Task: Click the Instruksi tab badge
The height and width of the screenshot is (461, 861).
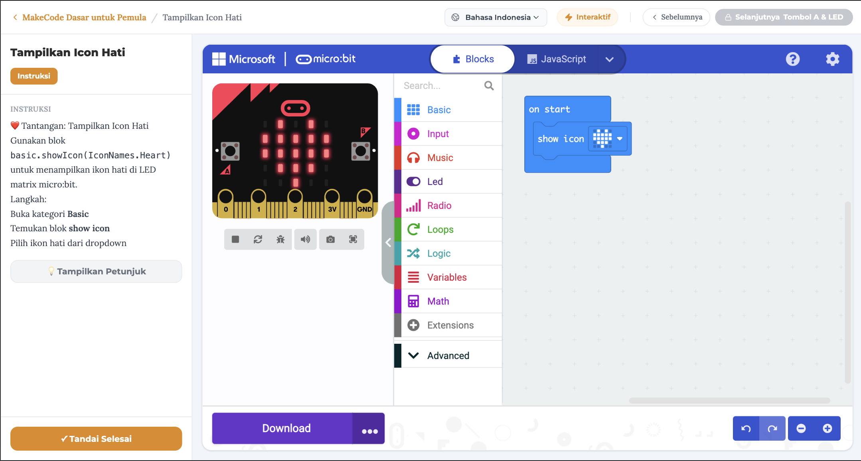Action: coord(34,76)
